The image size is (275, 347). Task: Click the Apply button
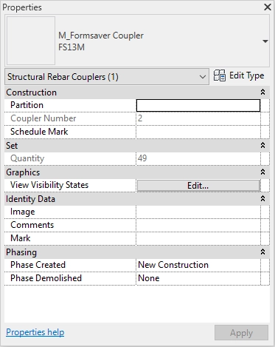pyautogui.click(x=241, y=333)
